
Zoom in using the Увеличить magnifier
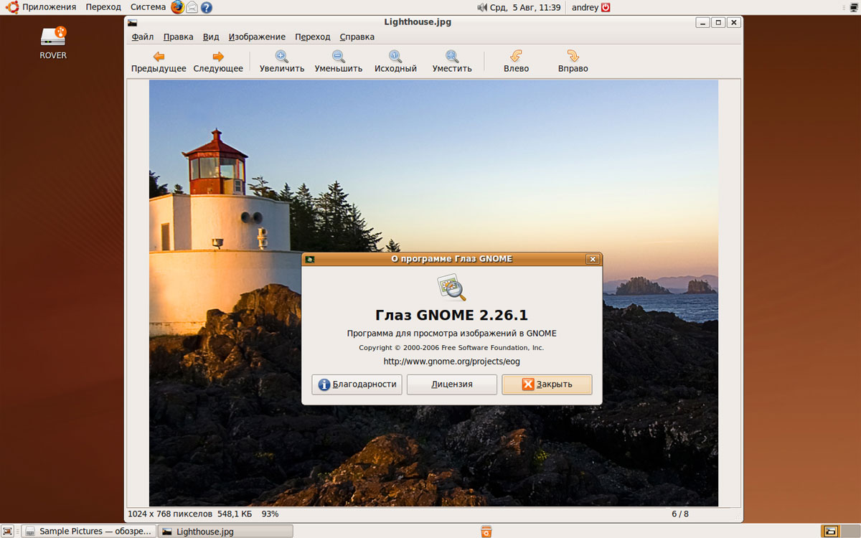pyautogui.click(x=282, y=61)
